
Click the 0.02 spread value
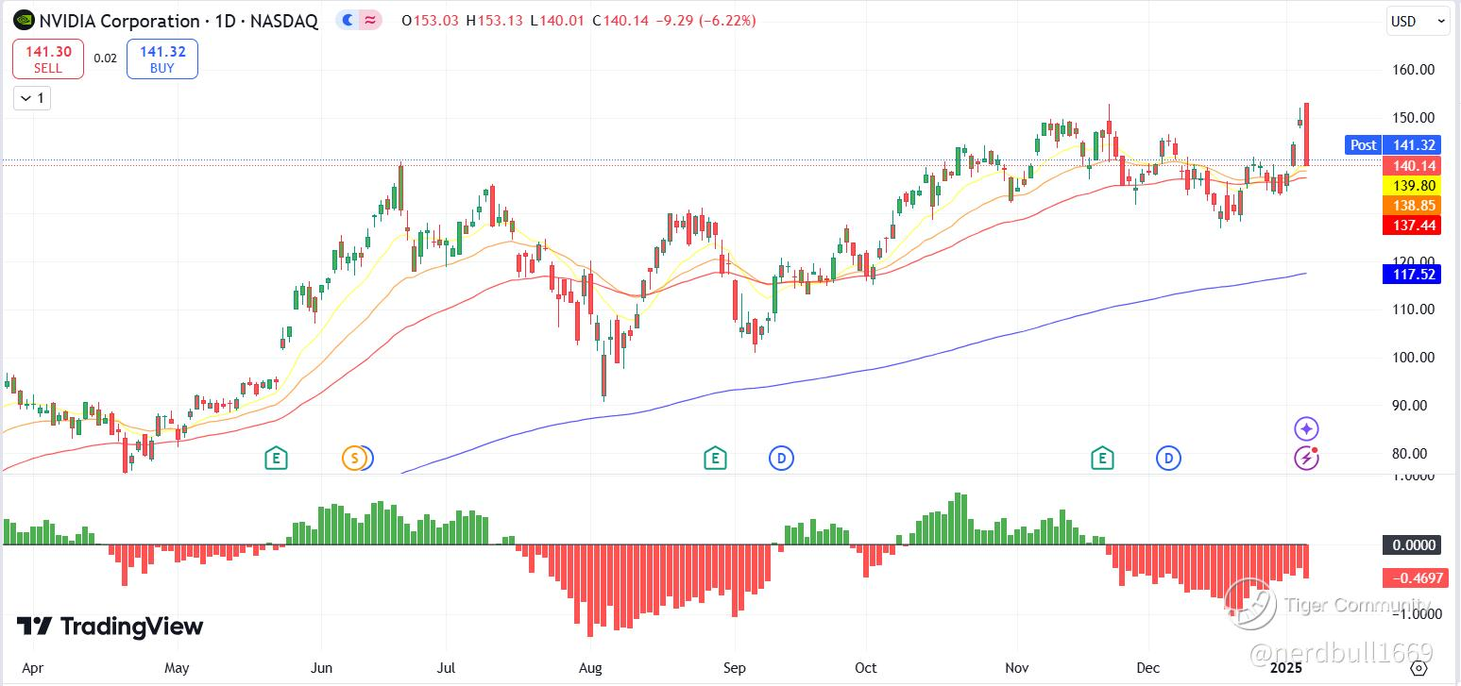tap(106, 59)
